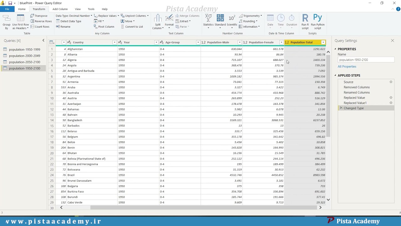
Task: Open the Extract dropdown
Action: tap(183, 21)
